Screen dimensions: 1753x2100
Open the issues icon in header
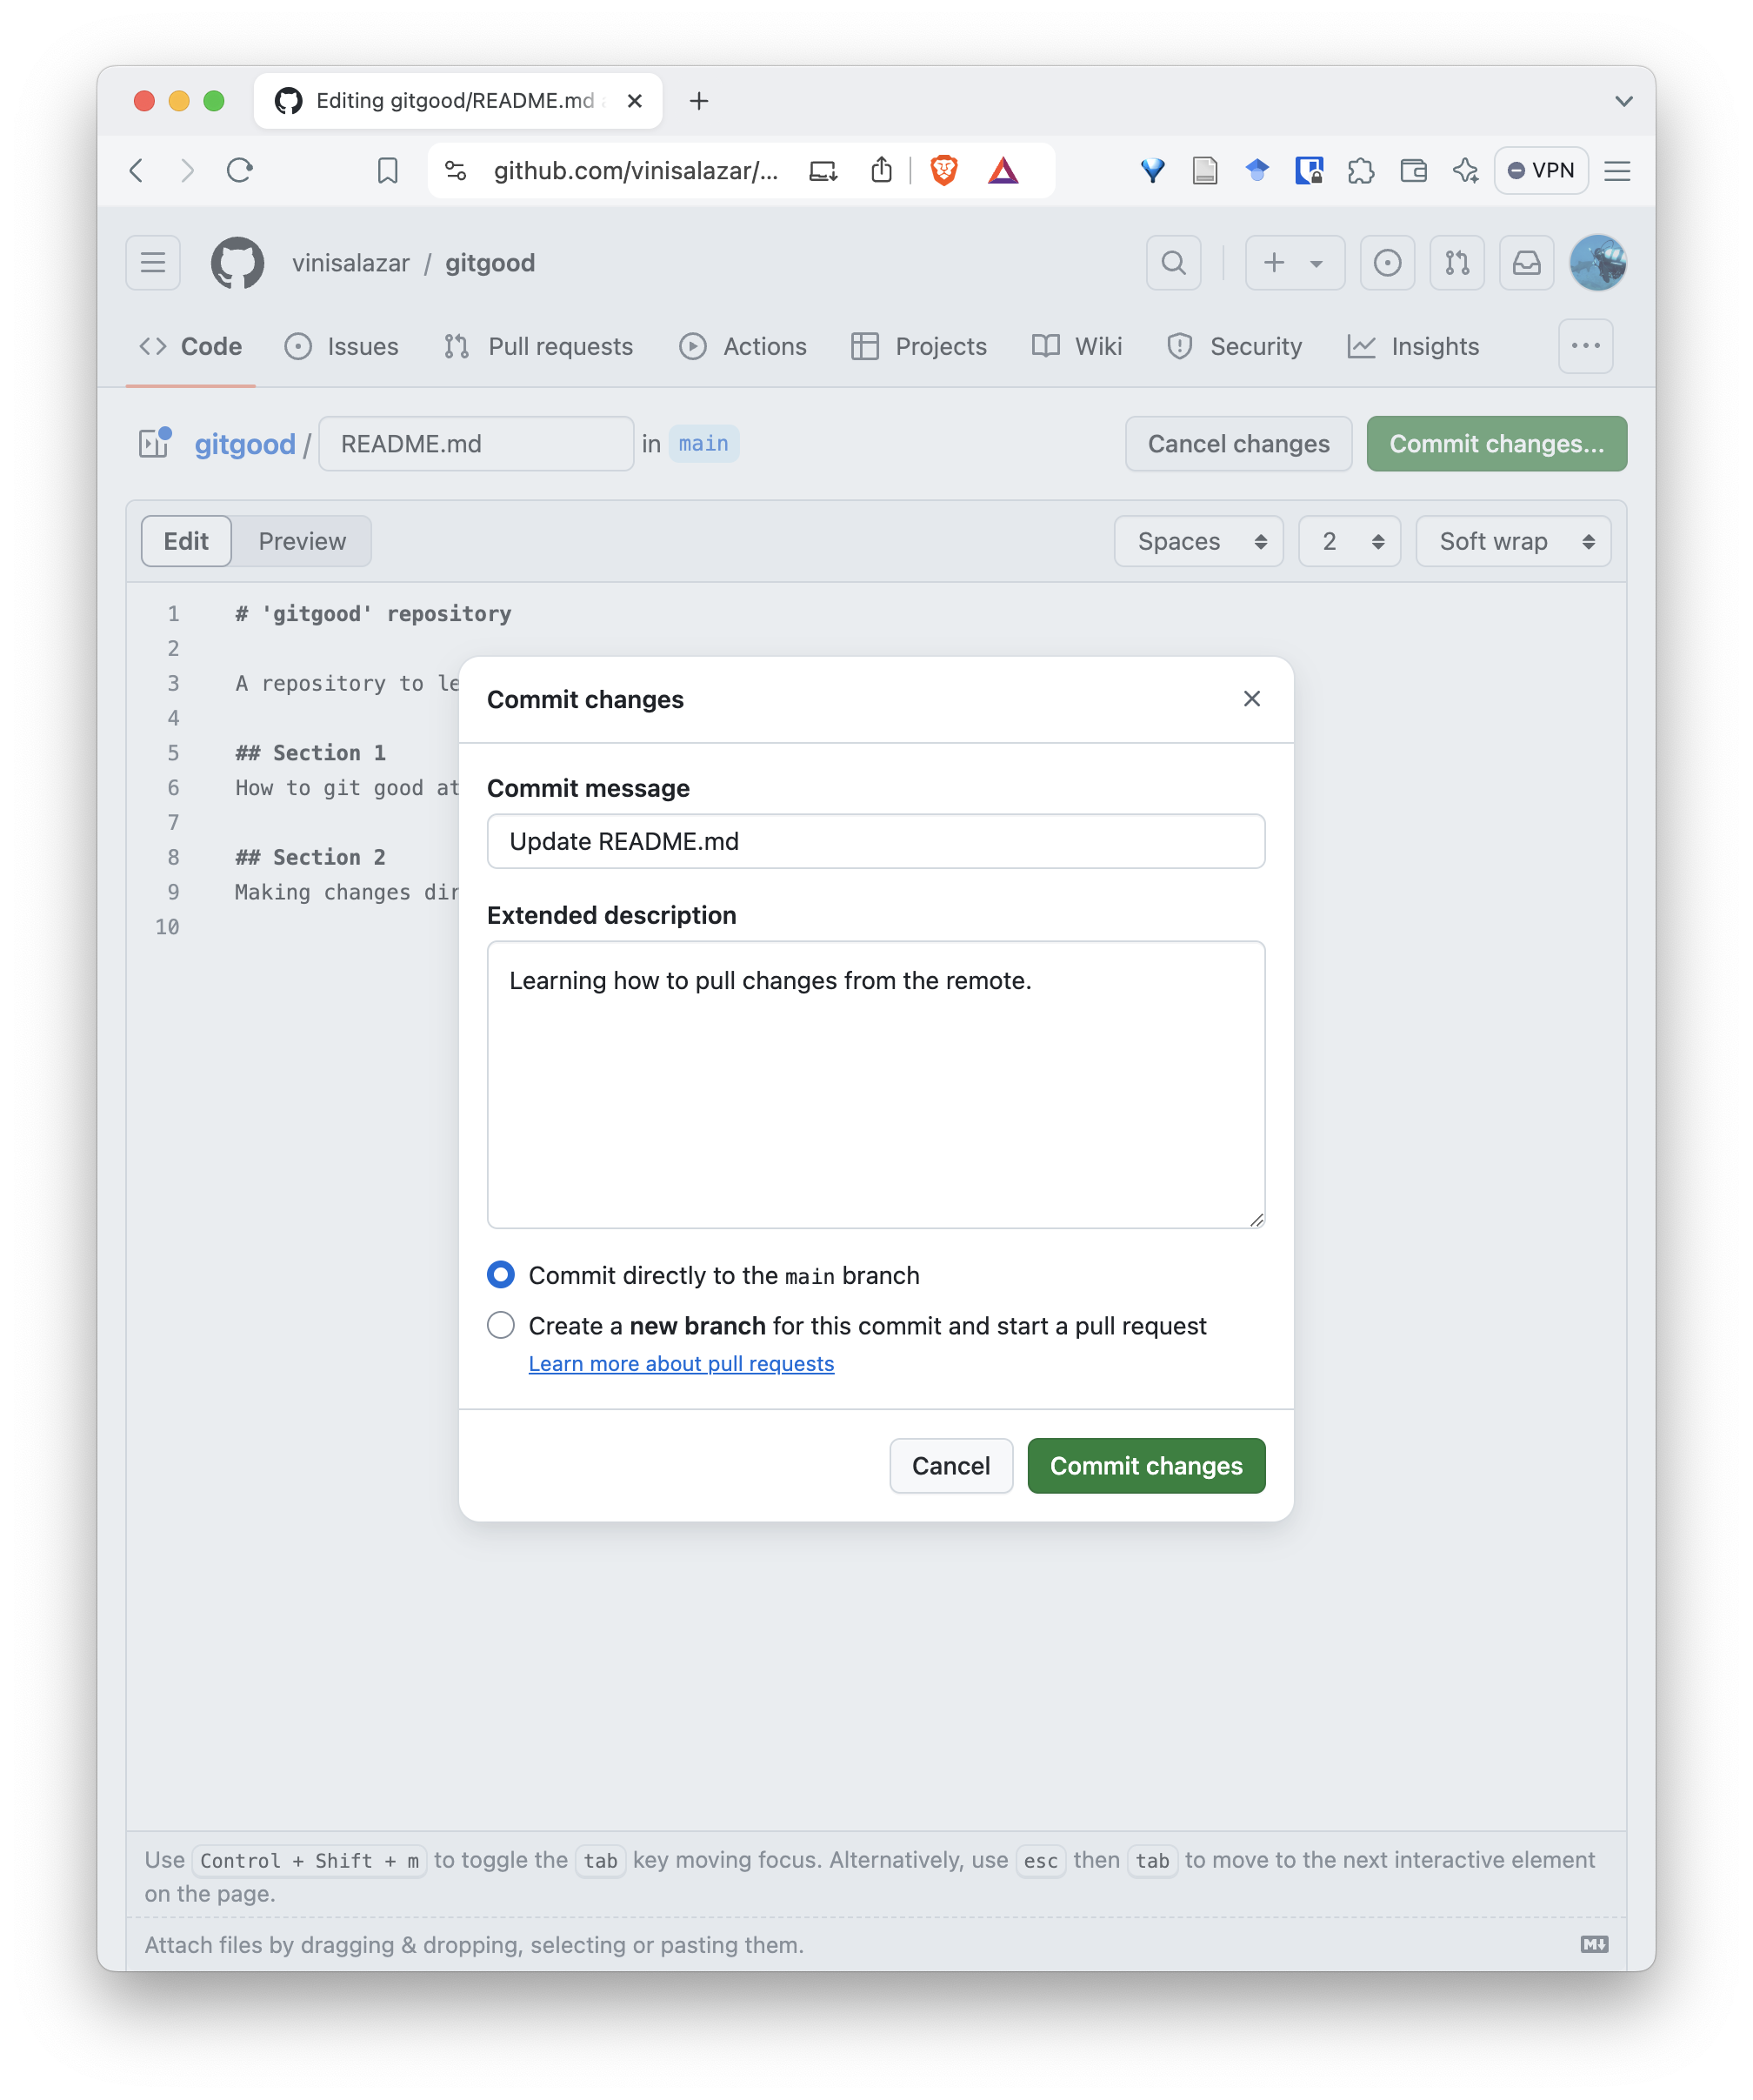pos(1386,263)
